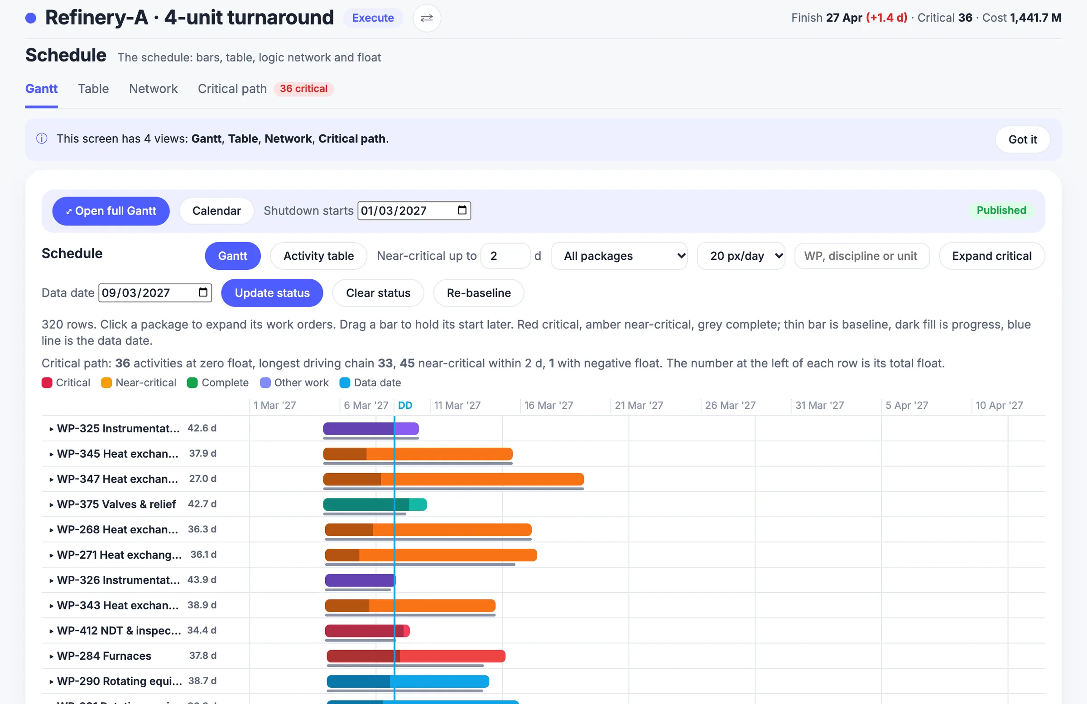Click the Data date input field
1087x704 pixels.
[x=155, y=292]
